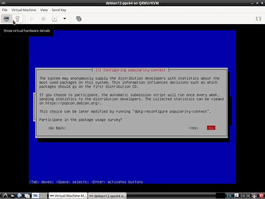Pause the virtual machine
265x199 pixels.
tap(43, 19)
